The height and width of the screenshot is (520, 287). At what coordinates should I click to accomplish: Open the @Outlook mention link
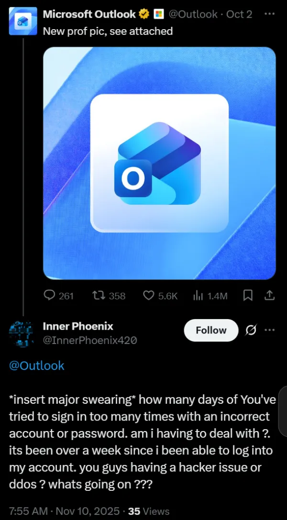(37, 365)
